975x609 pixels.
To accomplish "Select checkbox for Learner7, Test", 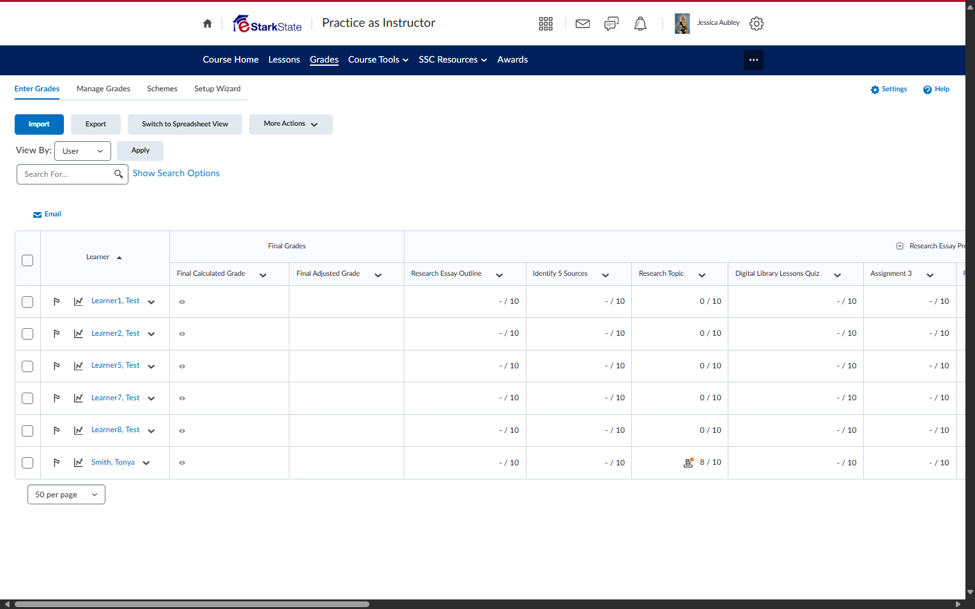I will [x=27, y=398].
